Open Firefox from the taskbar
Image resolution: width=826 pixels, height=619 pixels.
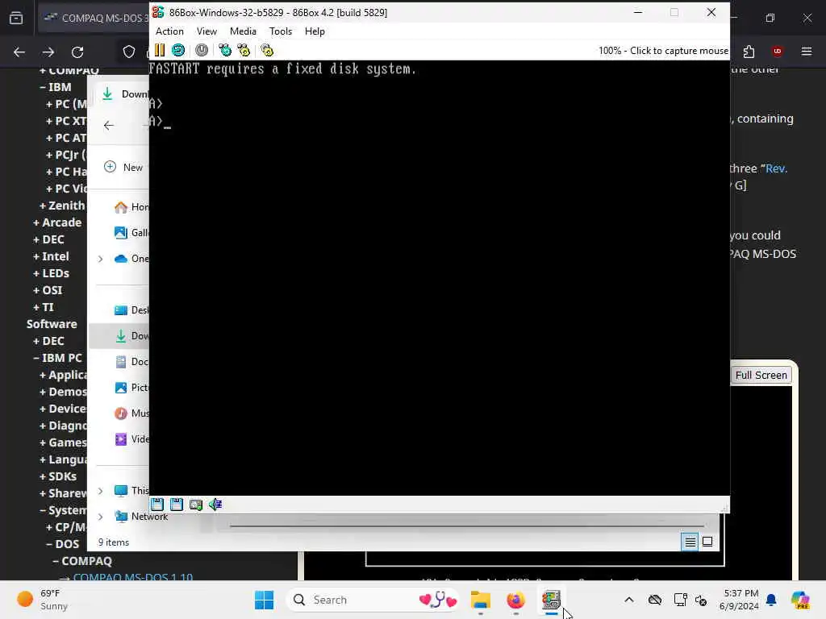point(515,600)
